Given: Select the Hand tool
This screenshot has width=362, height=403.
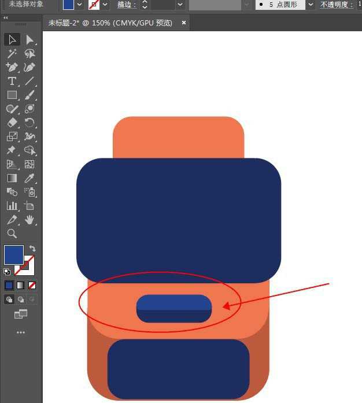Looking at the screenshot, I should point(29,220).
